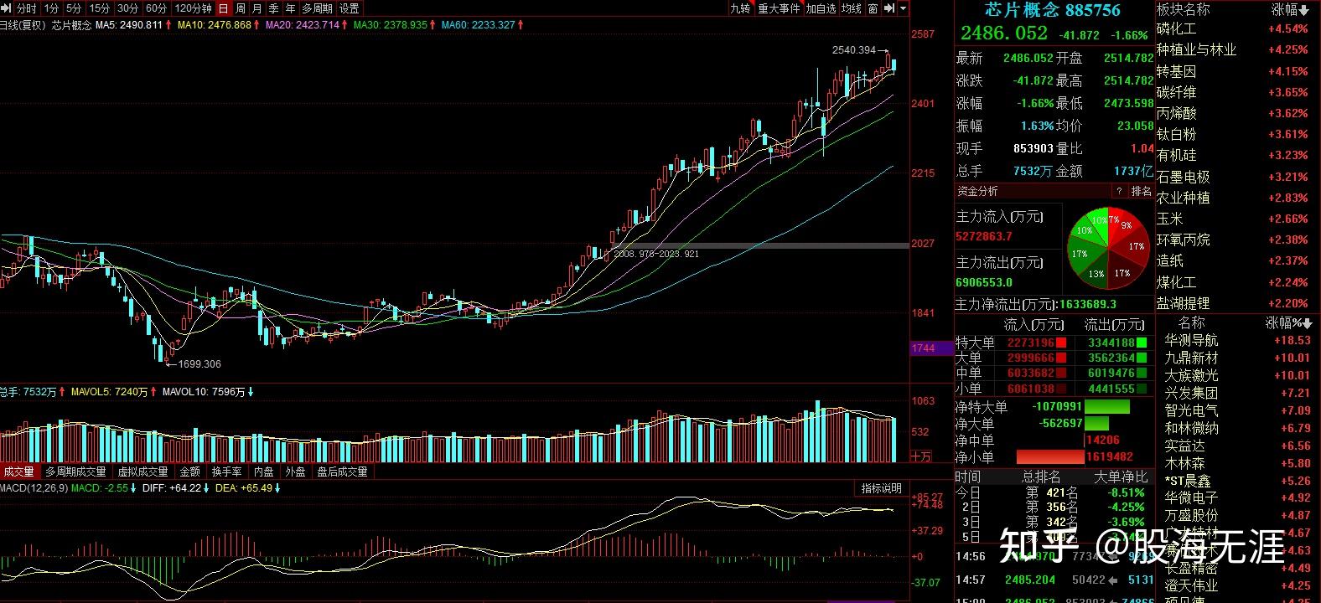
Task: Click the red 特大单 inflow swatch
Action: pyautogui.click(x=1061, y=343)
